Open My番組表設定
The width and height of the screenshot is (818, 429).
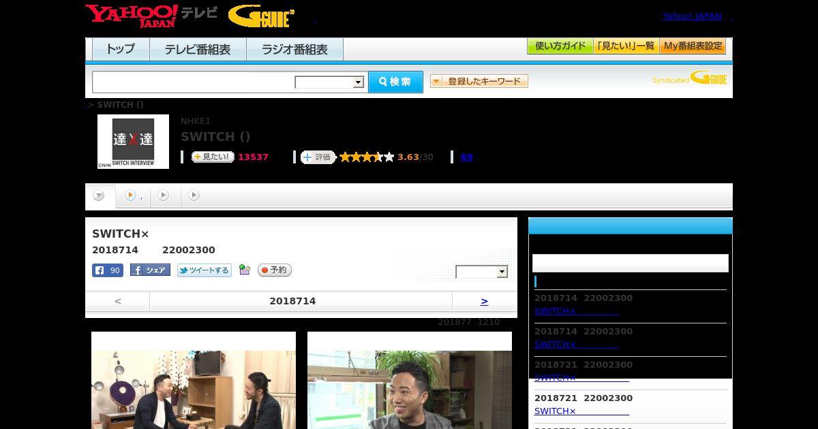tap(693, 46)
